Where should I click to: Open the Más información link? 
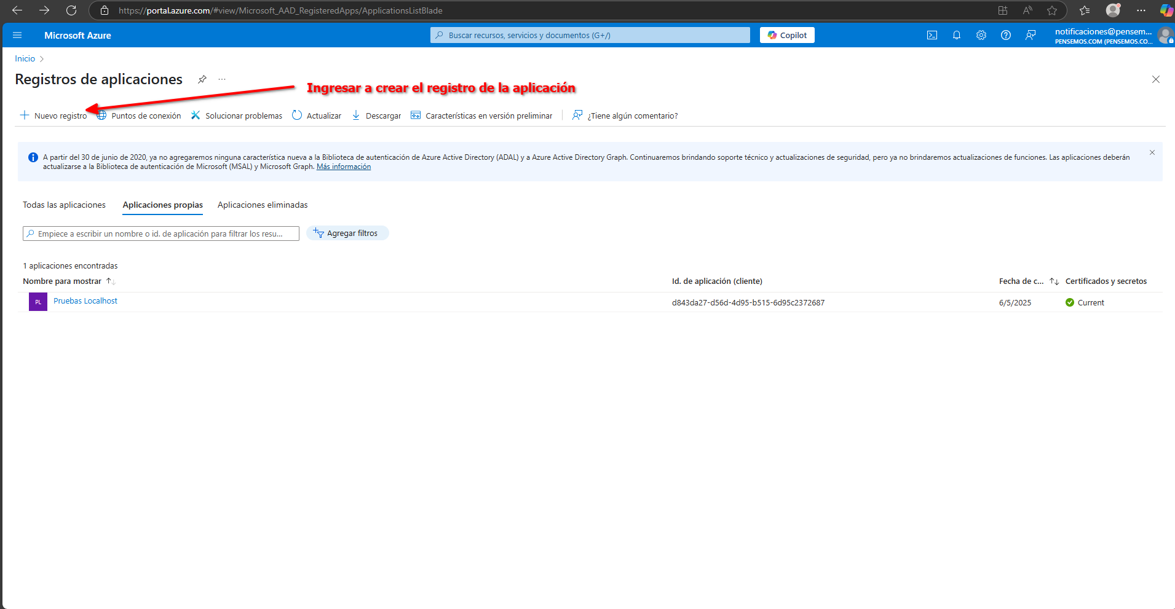click(x=343, y=167)
